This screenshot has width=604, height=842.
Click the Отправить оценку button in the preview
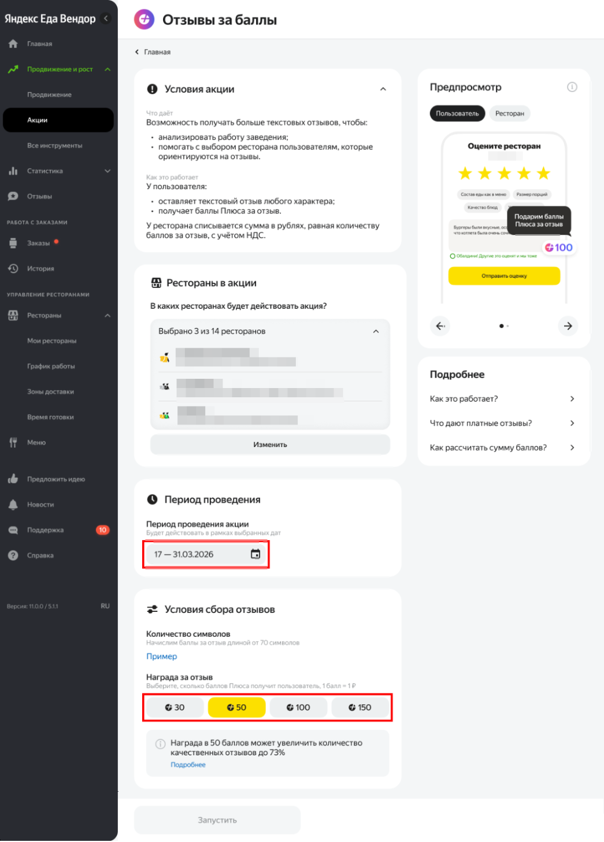(x=505, y=276)
